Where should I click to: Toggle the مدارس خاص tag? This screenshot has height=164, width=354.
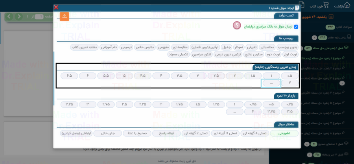point(145,47)
